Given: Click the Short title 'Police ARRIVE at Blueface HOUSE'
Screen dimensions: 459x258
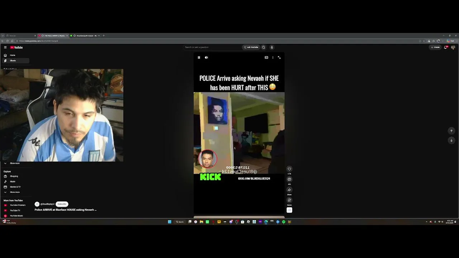Looking at the screenshot, I should coord(66,210).
